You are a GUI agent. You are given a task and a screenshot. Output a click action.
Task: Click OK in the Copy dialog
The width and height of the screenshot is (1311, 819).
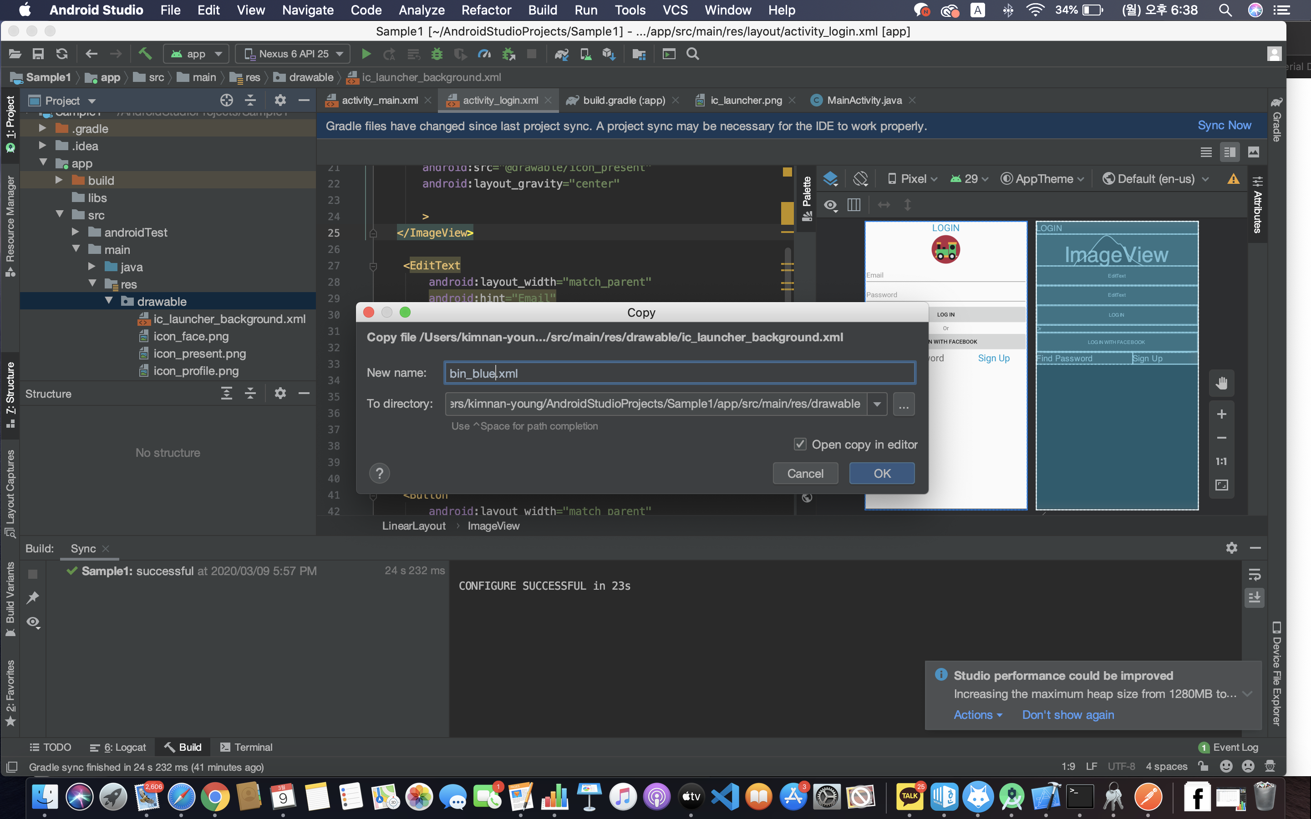881,473
